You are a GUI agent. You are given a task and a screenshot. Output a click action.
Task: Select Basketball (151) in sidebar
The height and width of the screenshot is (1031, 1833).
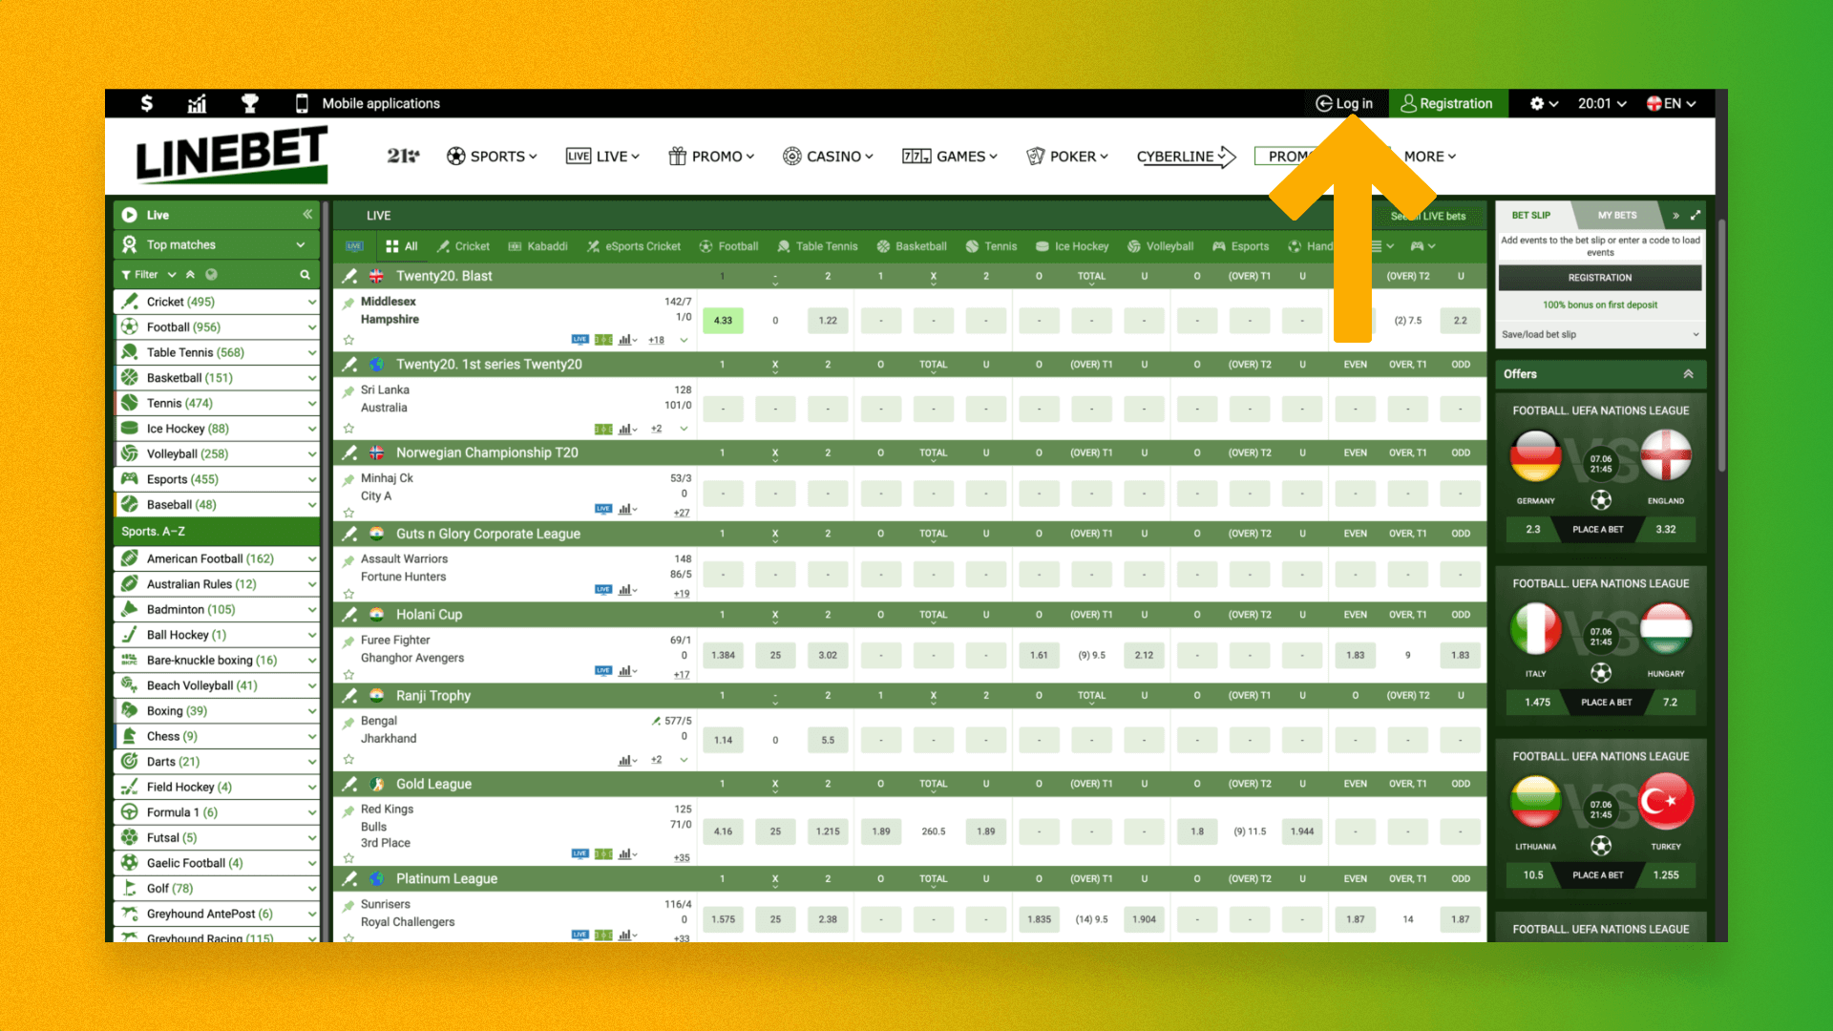(217, 377)
